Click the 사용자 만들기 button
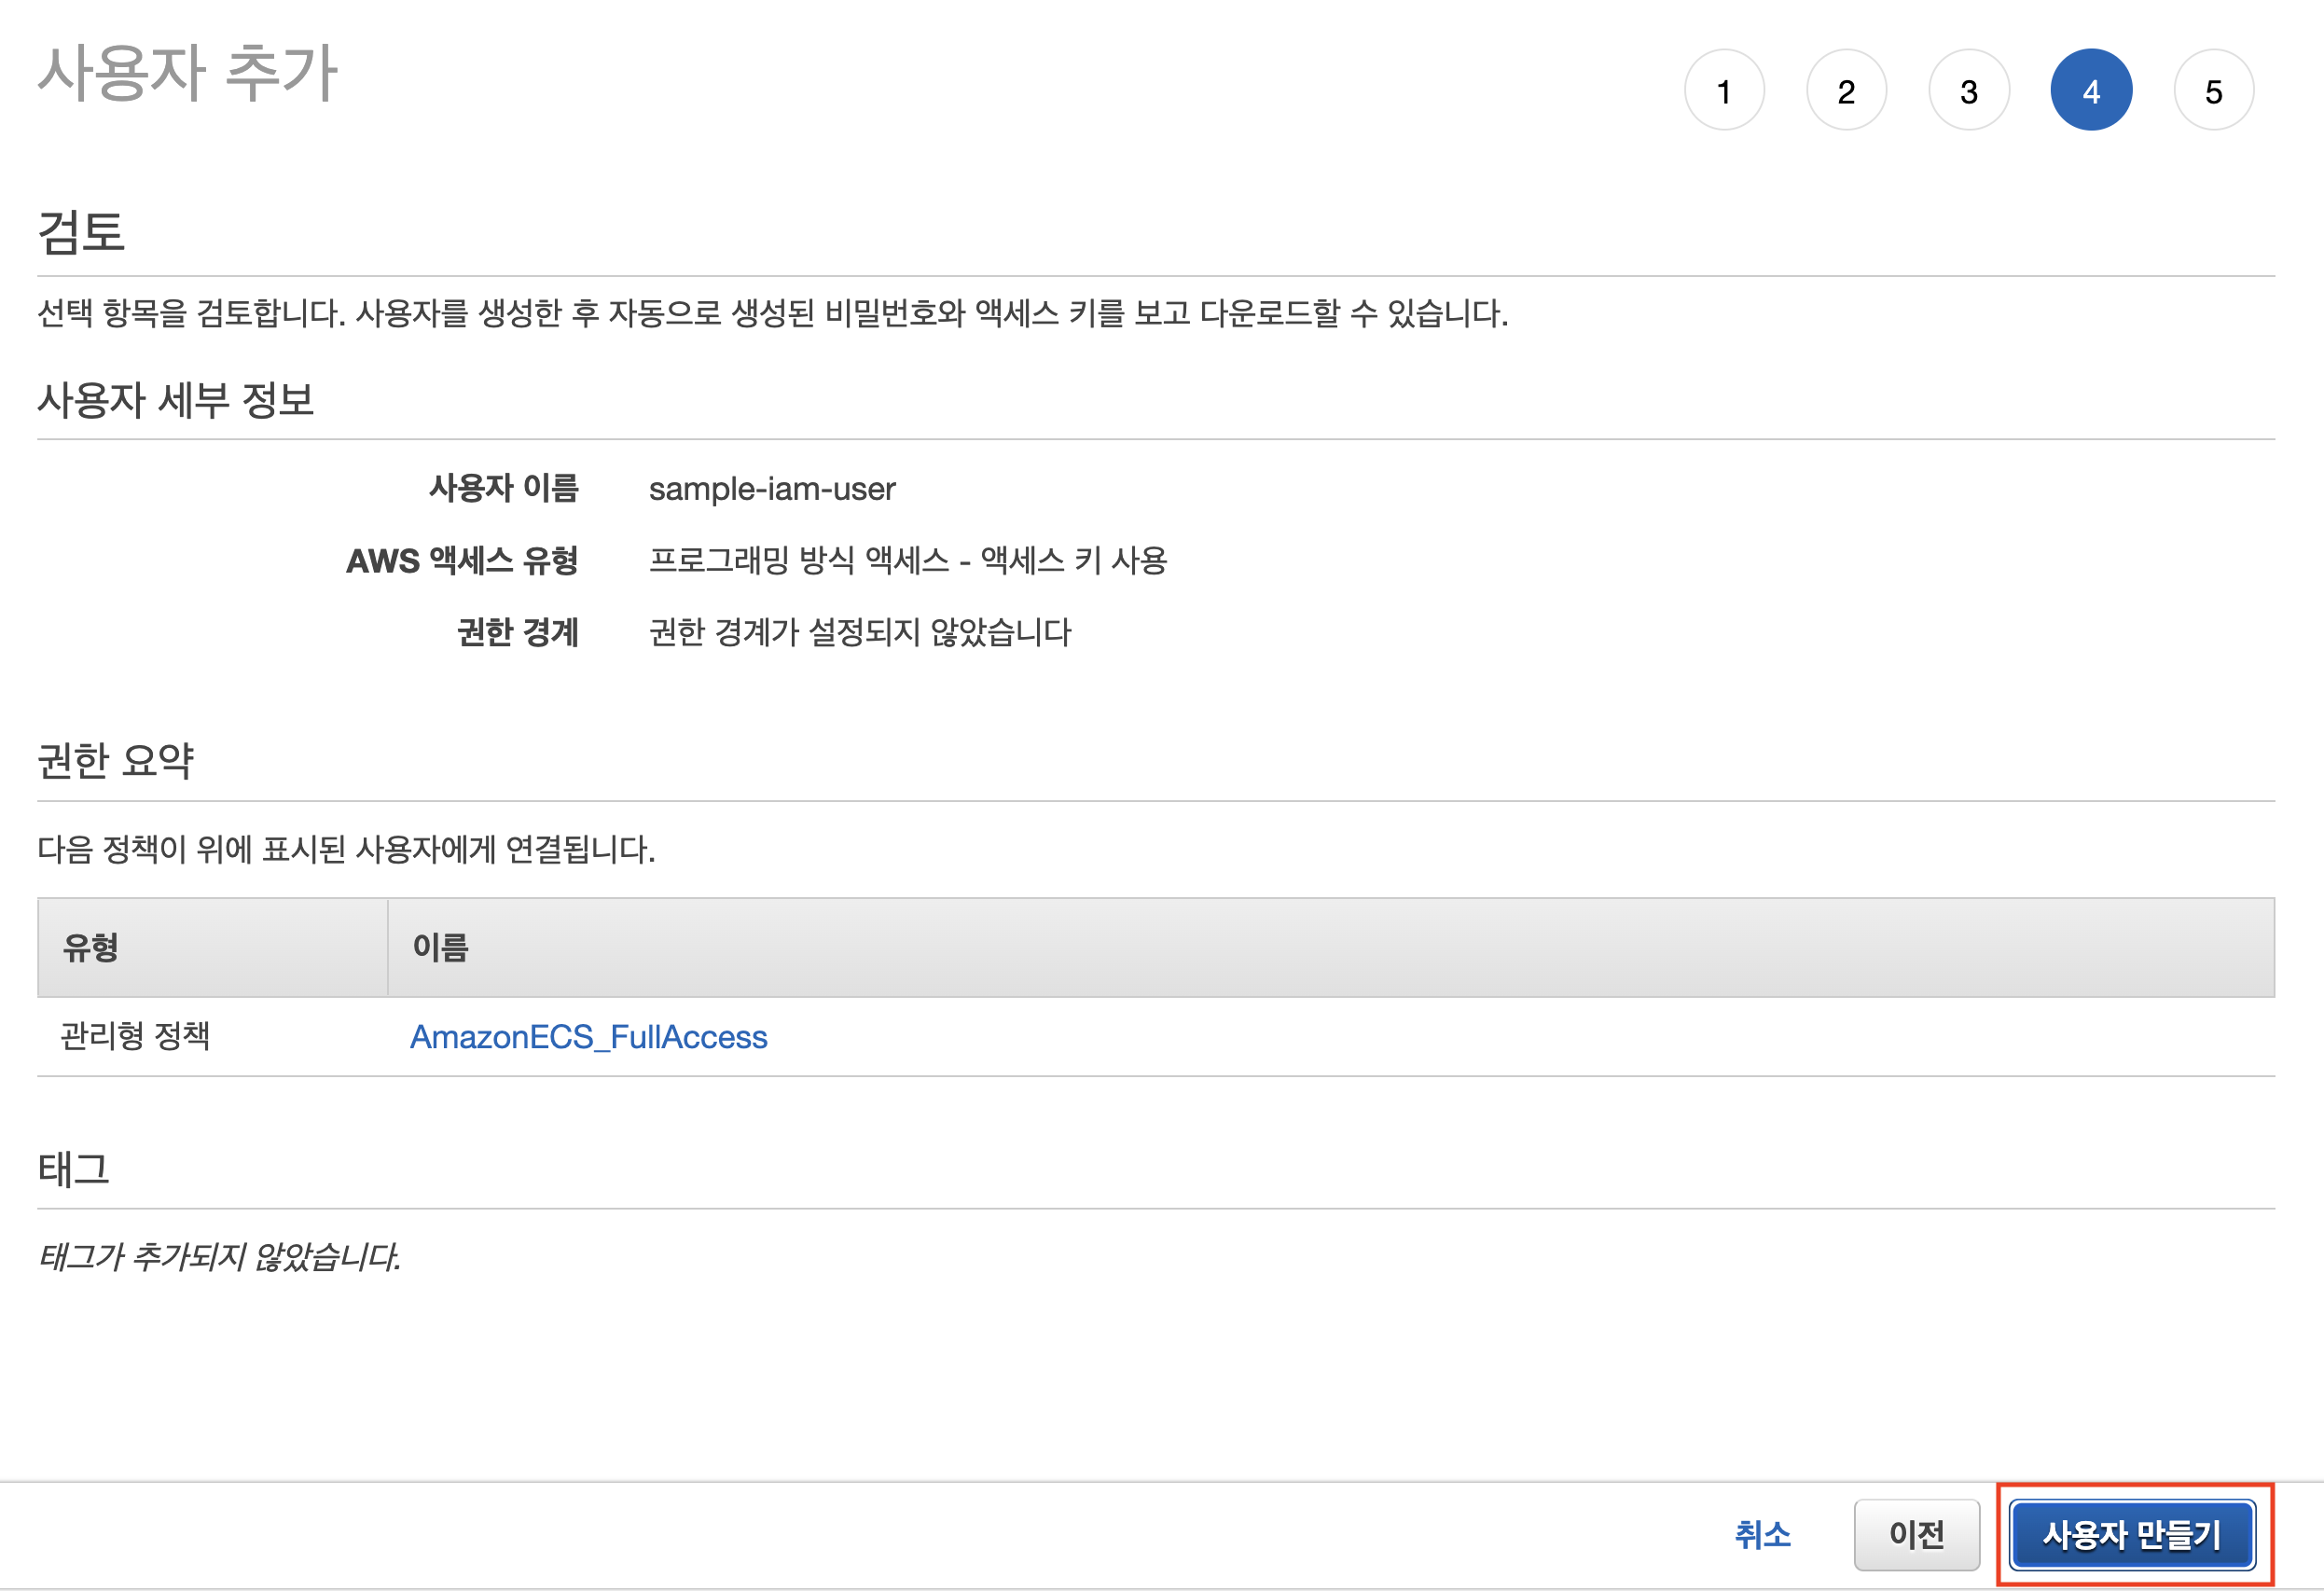 click(2132, 1534)
